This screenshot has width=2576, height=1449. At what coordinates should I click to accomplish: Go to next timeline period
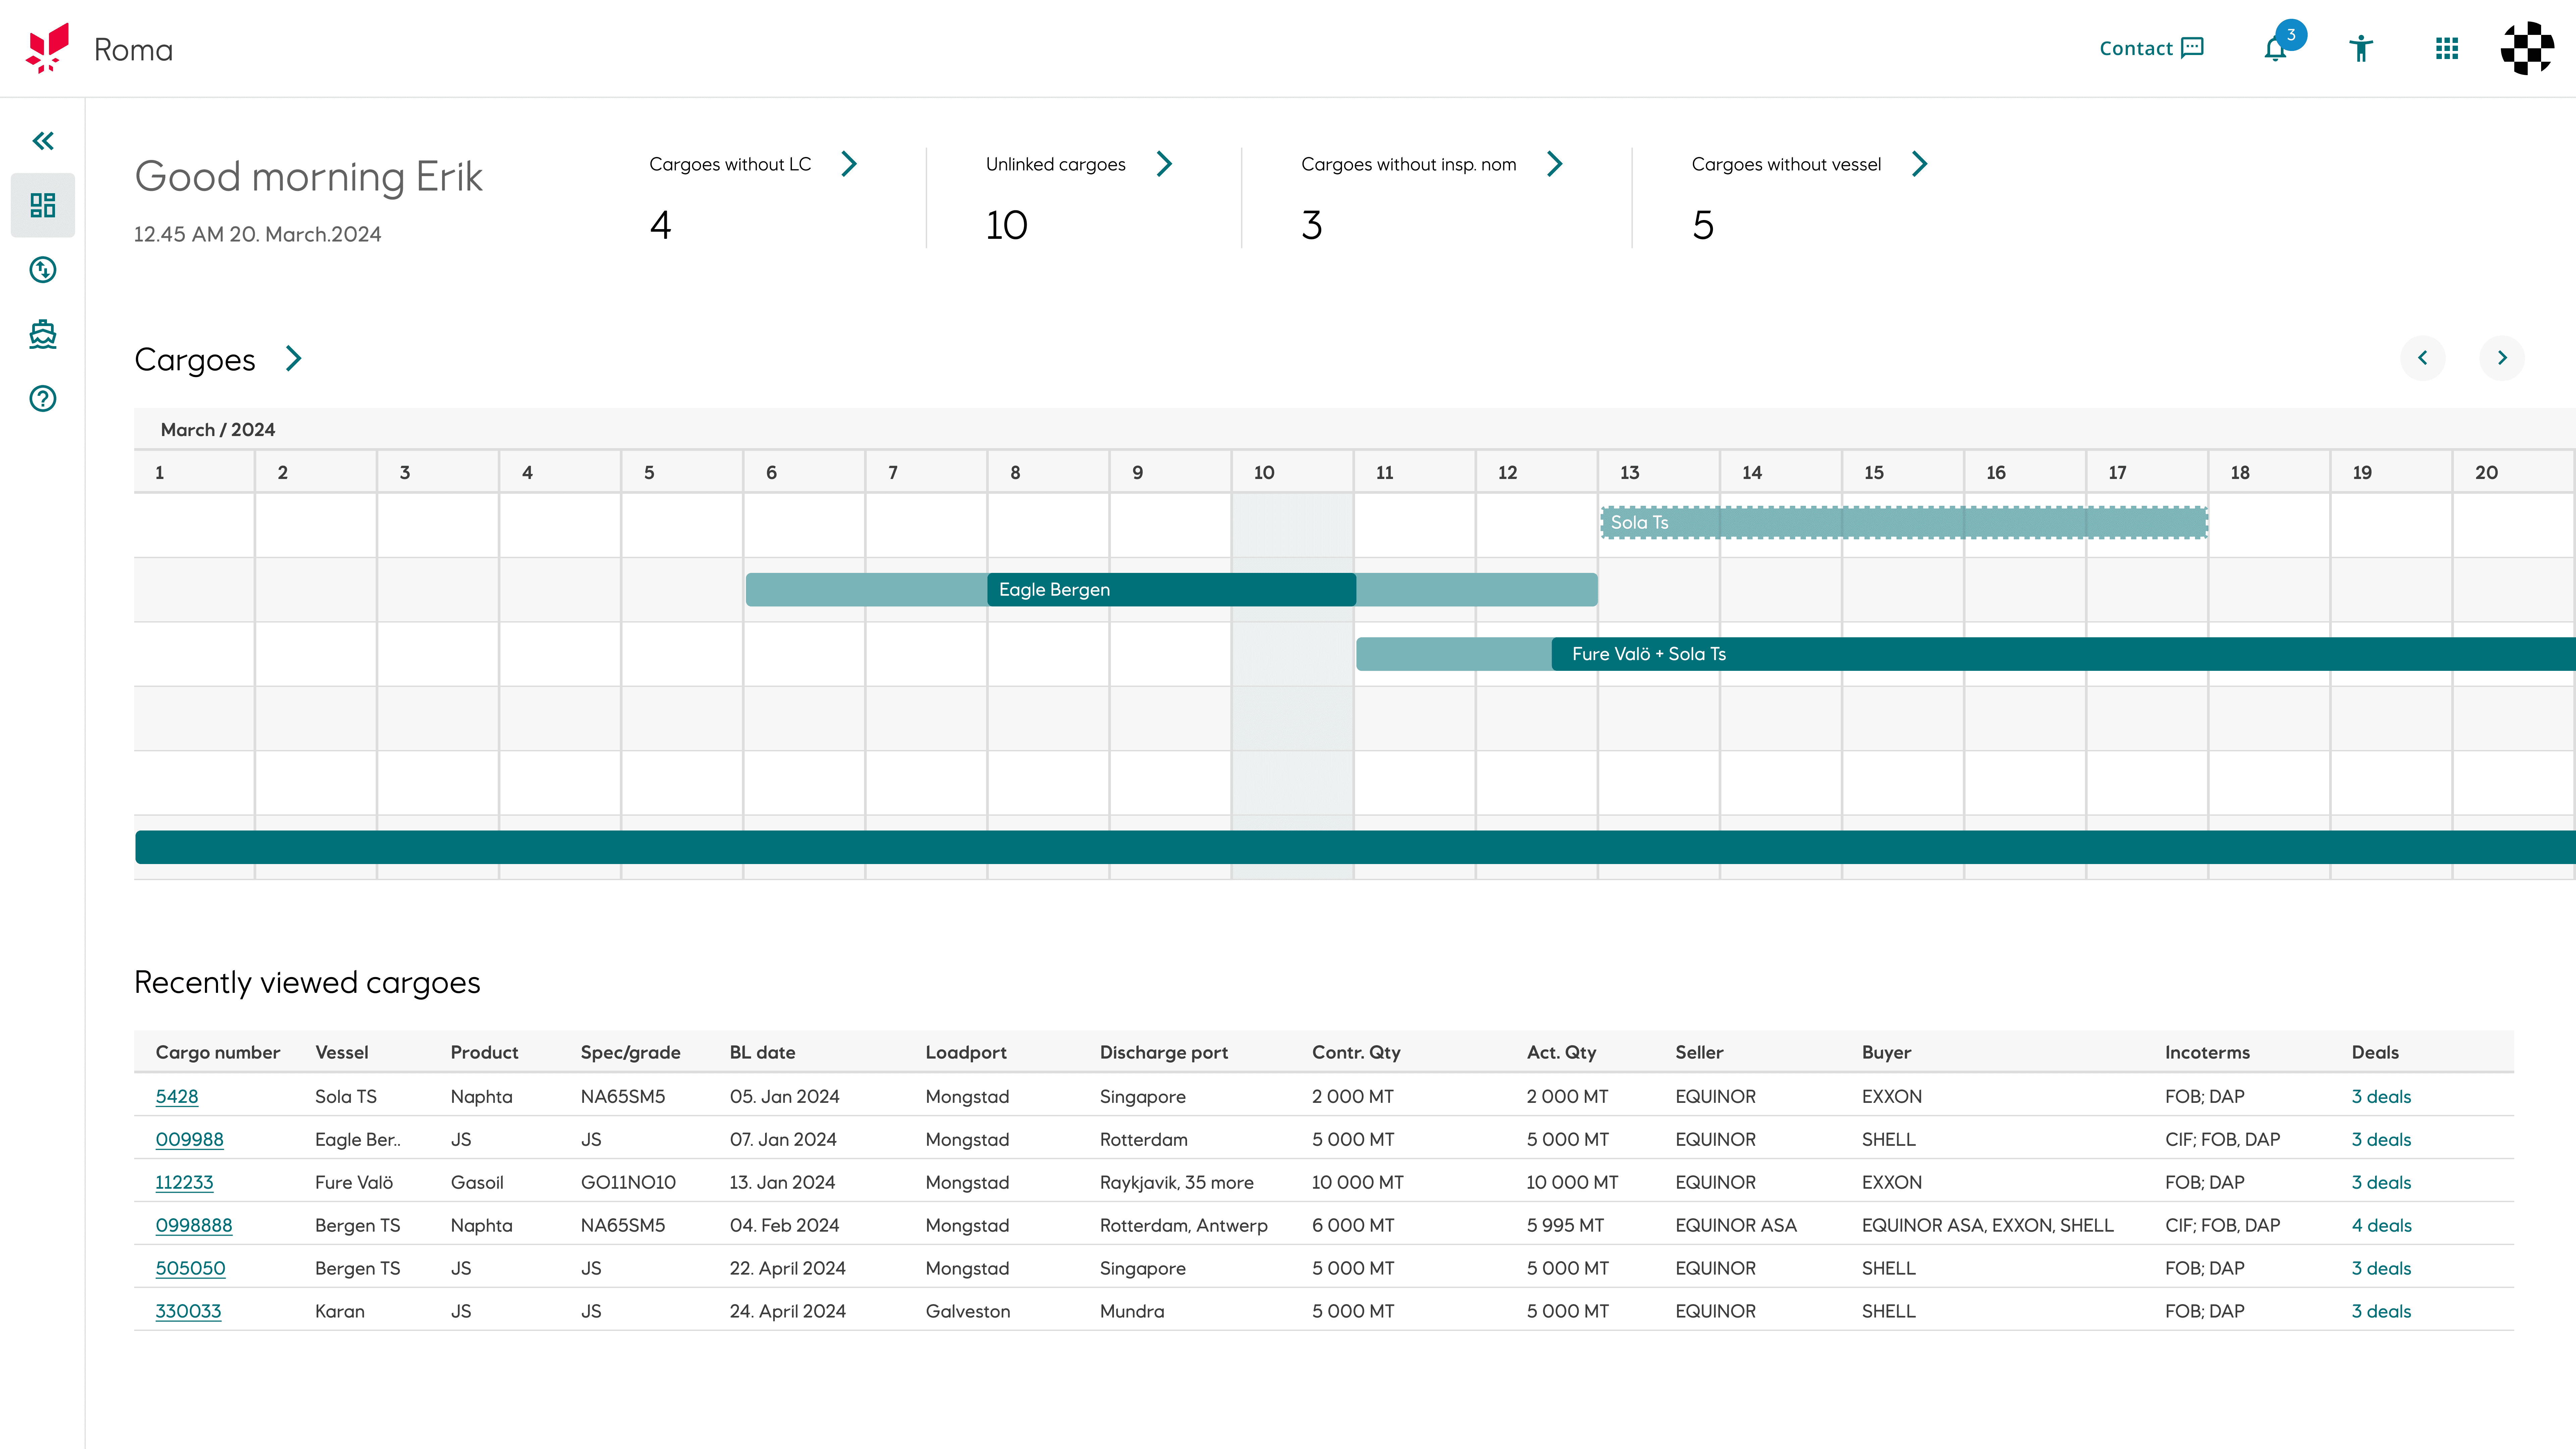coord(2502,358)
